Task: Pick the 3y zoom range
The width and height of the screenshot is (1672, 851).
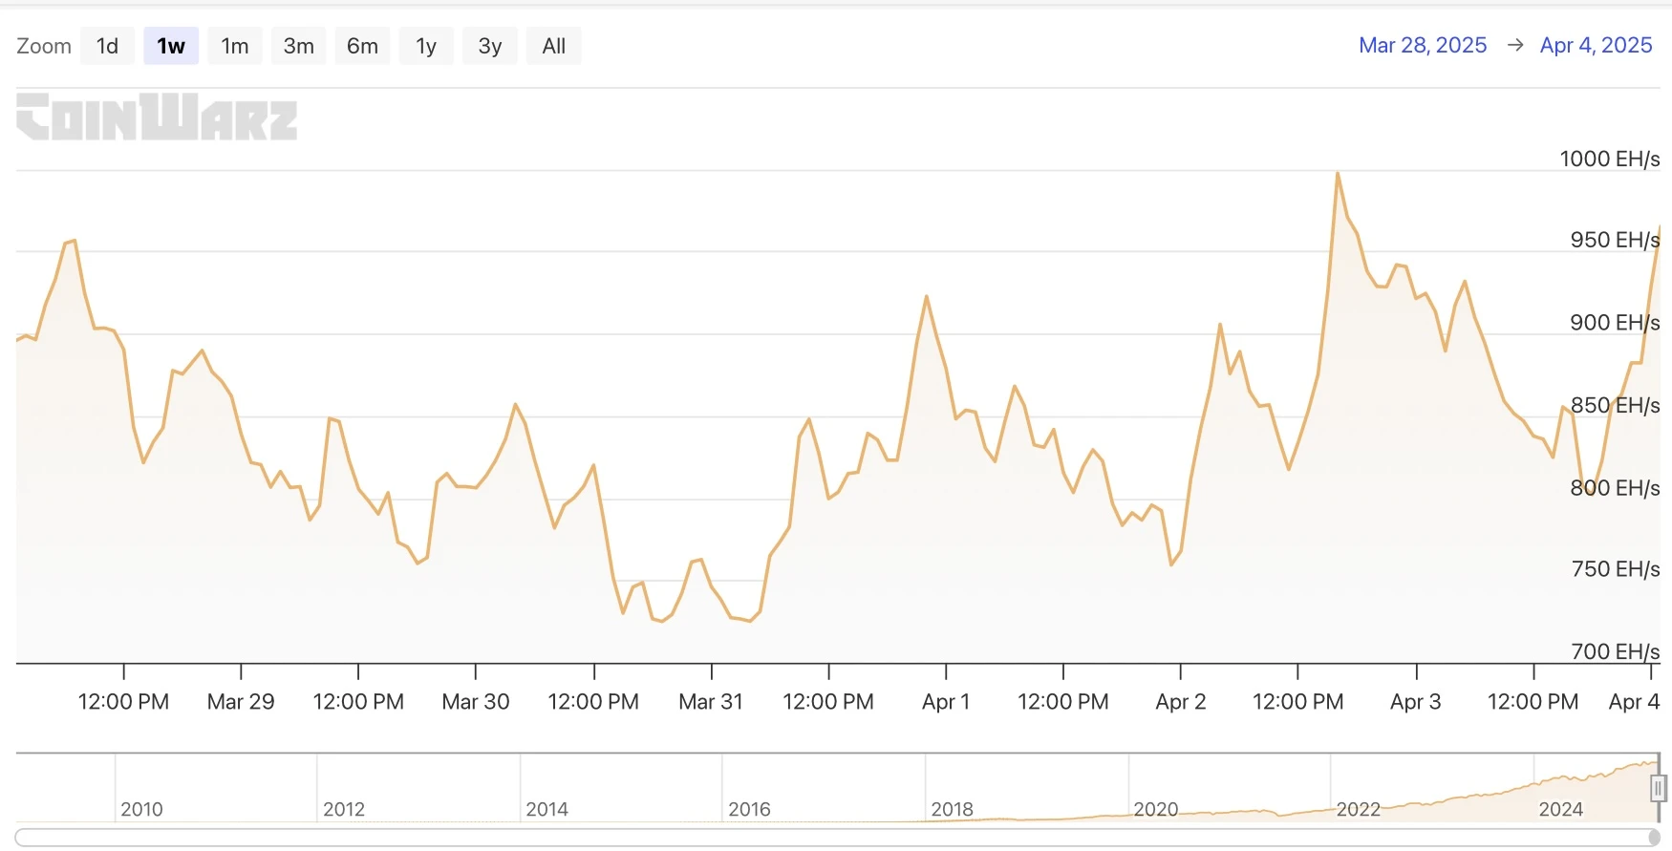Action: click(490, 46)
